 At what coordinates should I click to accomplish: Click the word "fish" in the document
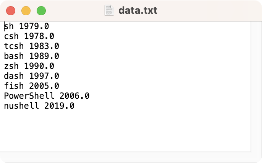[x=14, y=86]
